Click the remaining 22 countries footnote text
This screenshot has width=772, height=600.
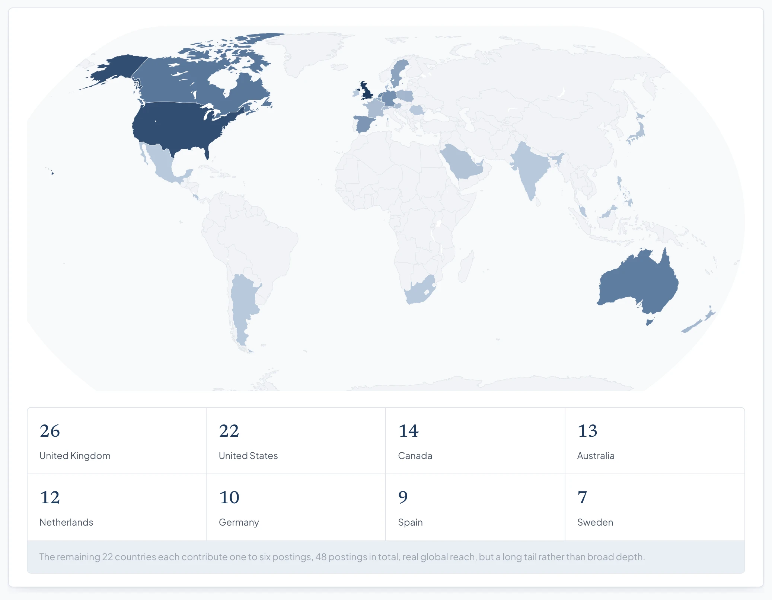click(x=342, y=557)
